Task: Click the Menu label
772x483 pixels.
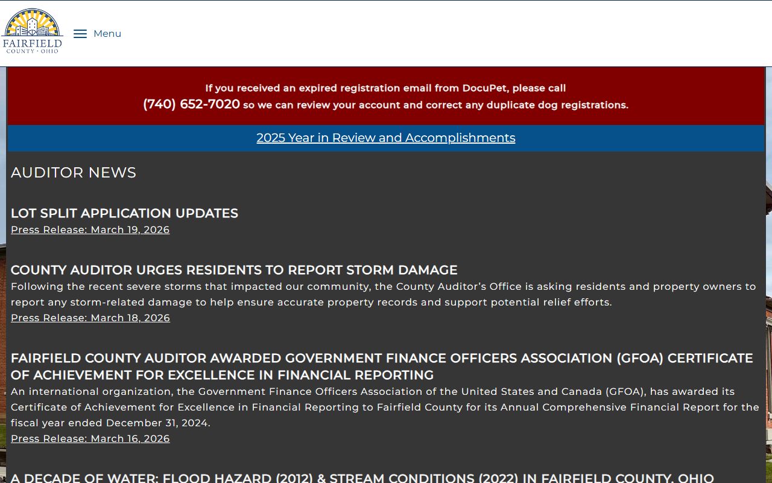Action: pos(107,34)
